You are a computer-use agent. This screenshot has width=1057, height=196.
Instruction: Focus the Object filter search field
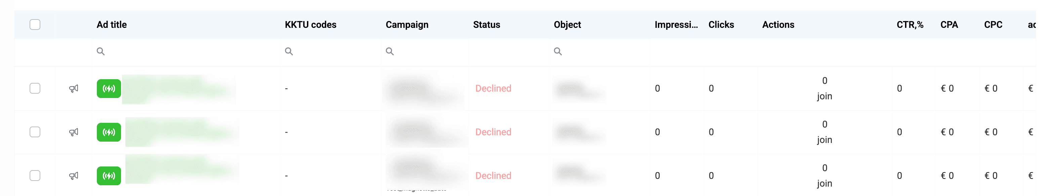(x=599, y=51)
